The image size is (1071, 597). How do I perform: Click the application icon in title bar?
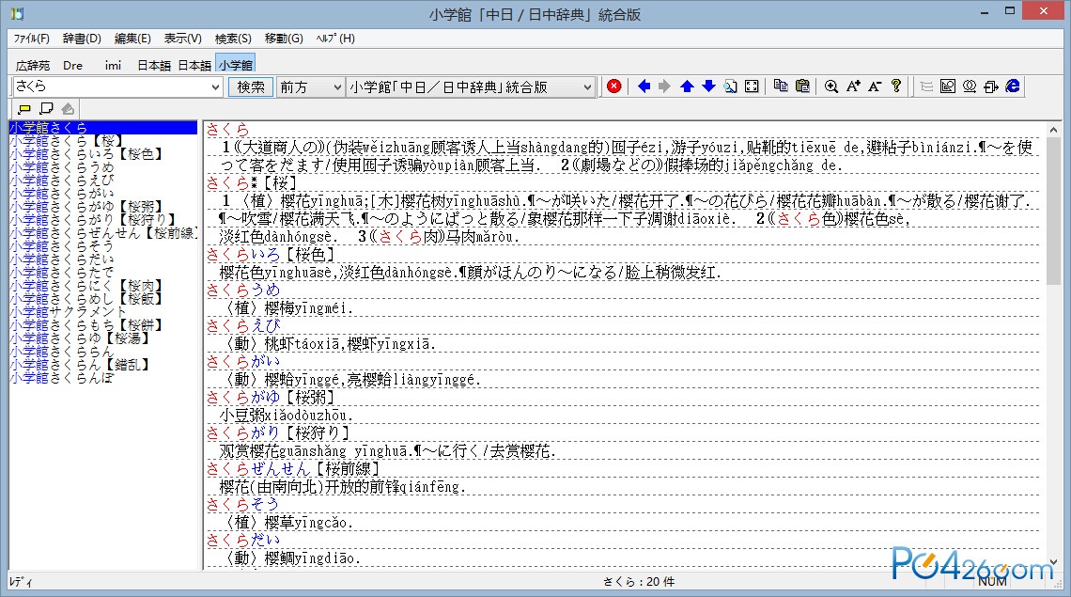pyautogui.click(x=16, y=13)
